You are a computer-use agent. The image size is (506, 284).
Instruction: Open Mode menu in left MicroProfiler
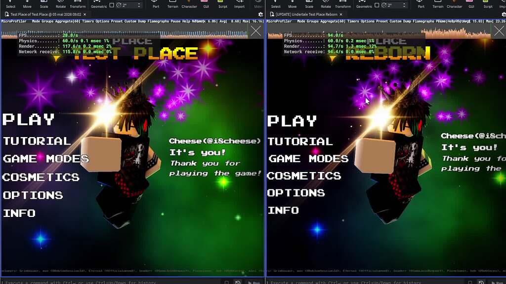(x=36, y=21)
